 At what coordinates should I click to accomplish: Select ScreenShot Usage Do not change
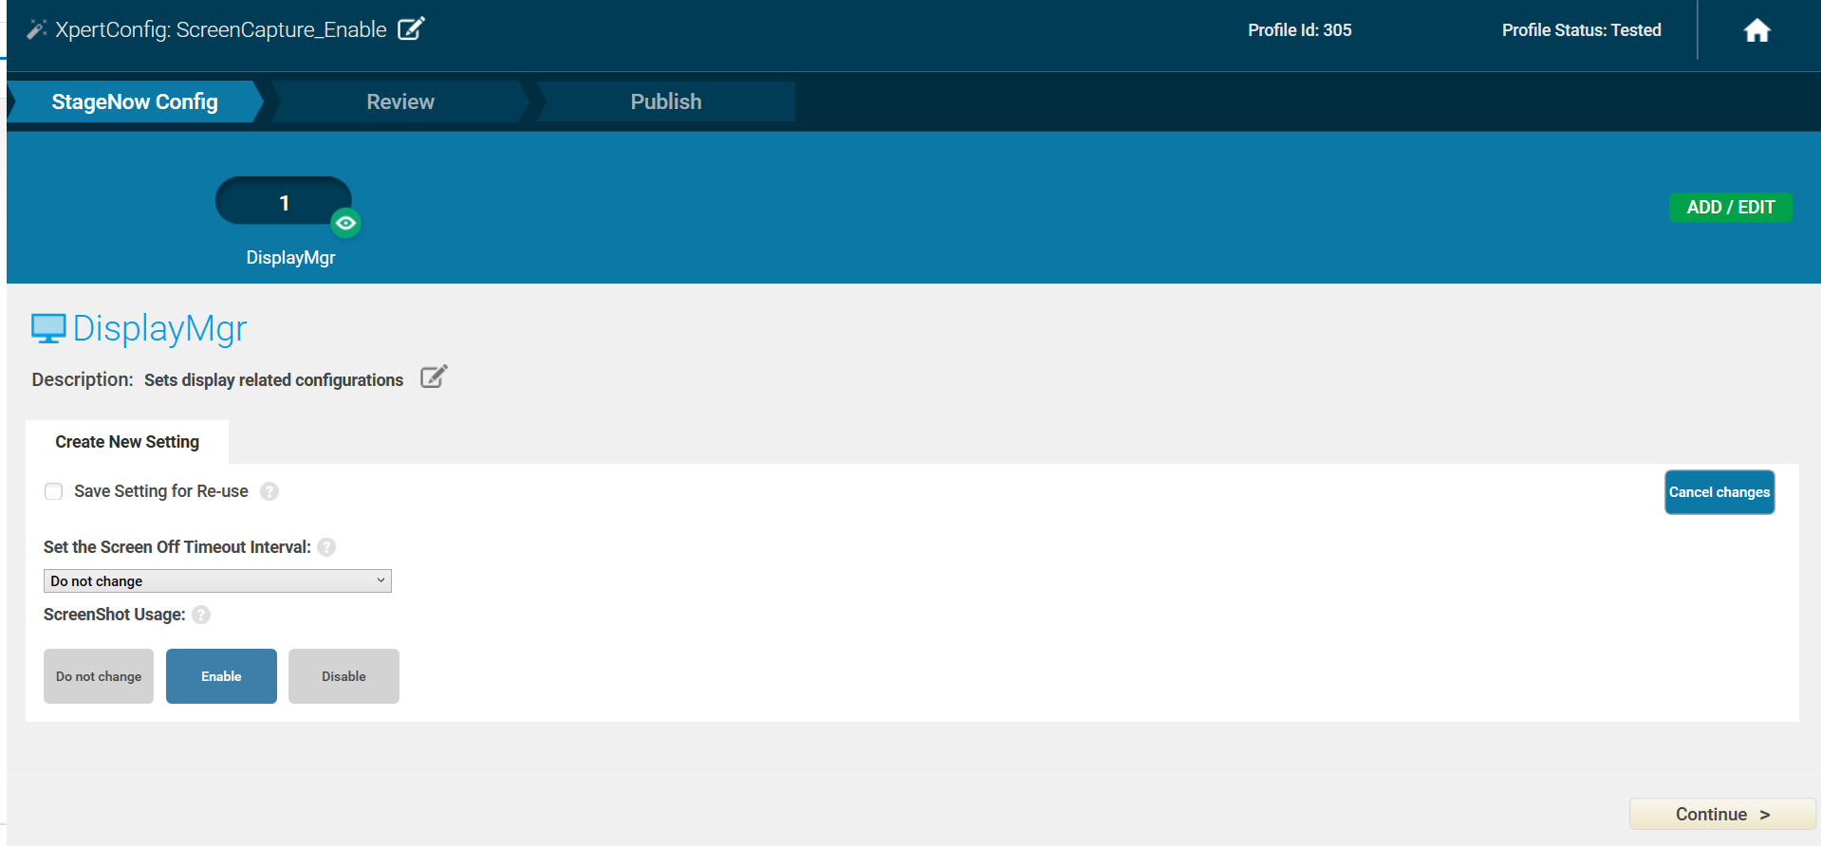pyautogui.click(x=99, y=676)
